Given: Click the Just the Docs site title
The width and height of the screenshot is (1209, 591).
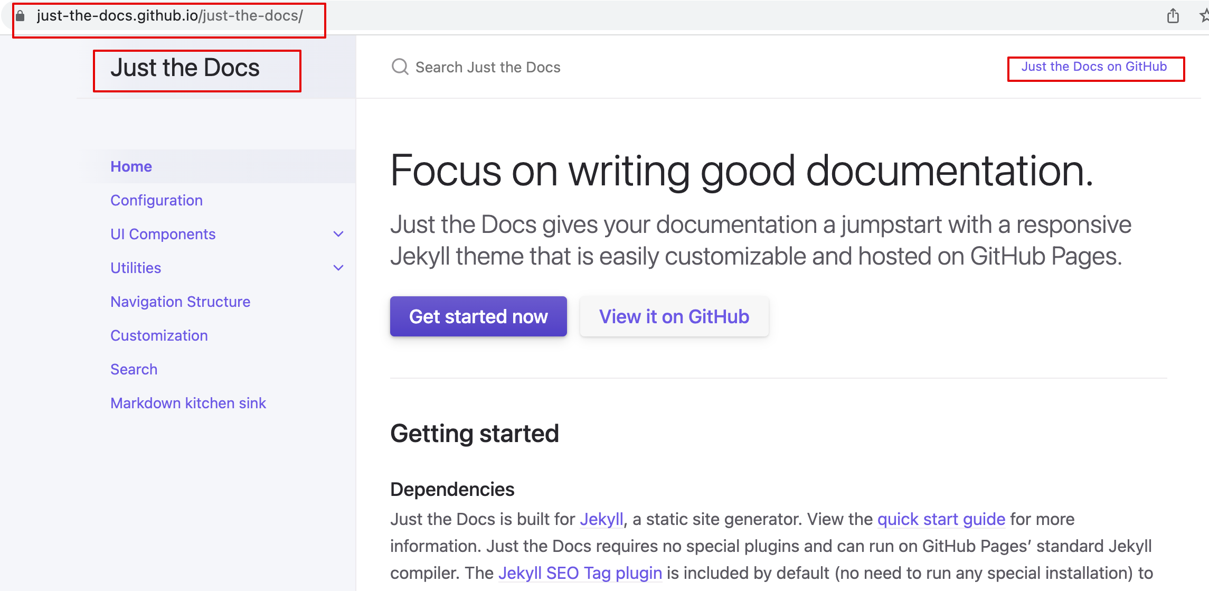Looking at the screenshot, I should click(185, 68).
